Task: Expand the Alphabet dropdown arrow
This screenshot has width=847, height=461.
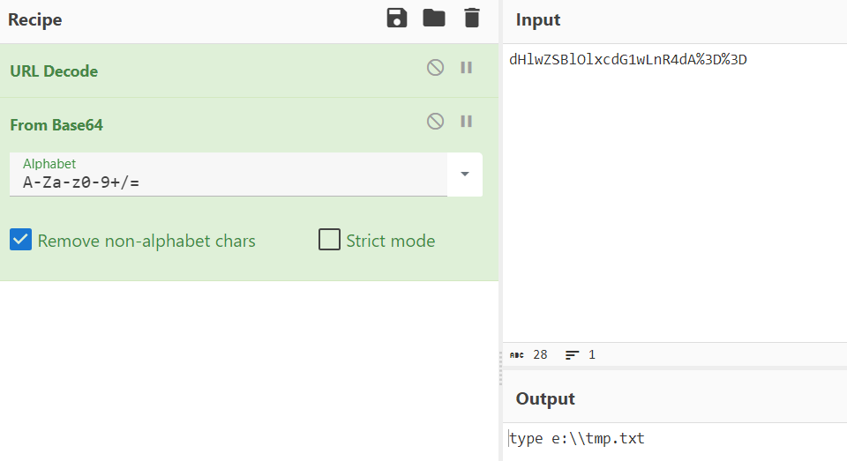Action: (465, 174)
